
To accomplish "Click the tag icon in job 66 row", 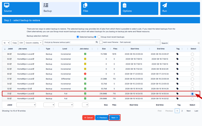I will 178,54.
